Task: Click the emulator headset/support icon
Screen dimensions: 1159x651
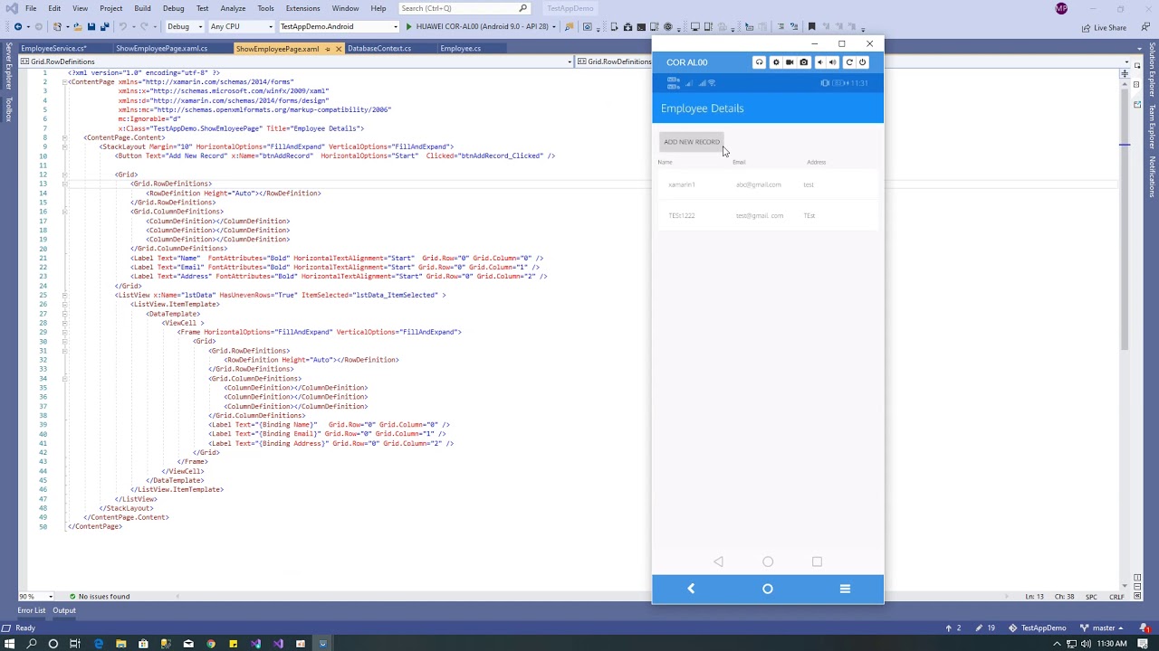Action: pos(759,62)
